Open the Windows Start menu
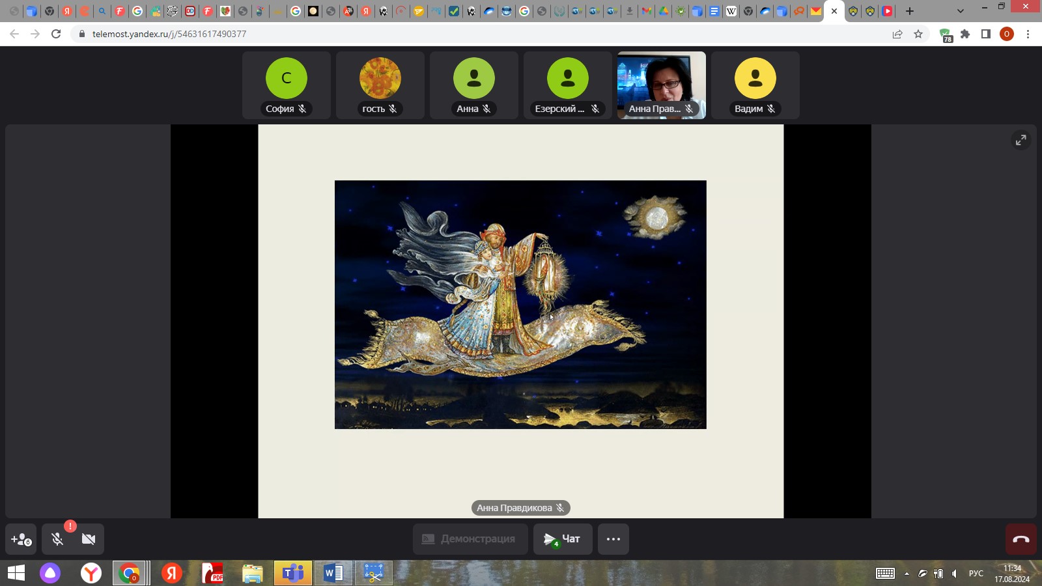This screenshot has height=586, width=1042. pyautogui.click(x=16, y=573)
